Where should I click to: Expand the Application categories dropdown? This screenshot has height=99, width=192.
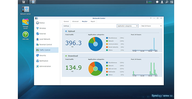tap(128, 26)
